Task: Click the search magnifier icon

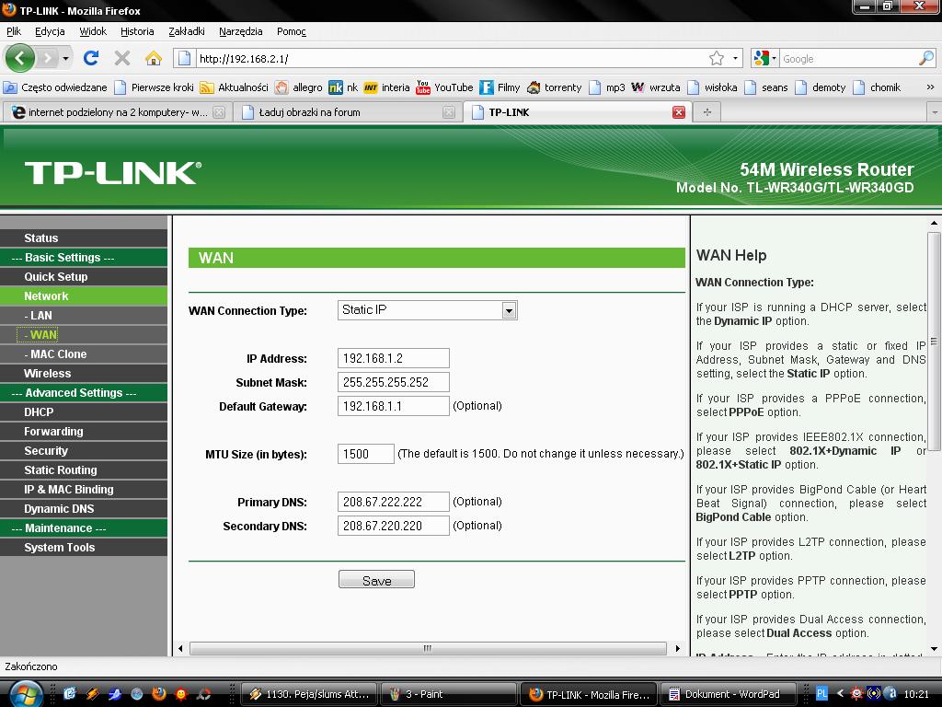Action: coord(925,58)
